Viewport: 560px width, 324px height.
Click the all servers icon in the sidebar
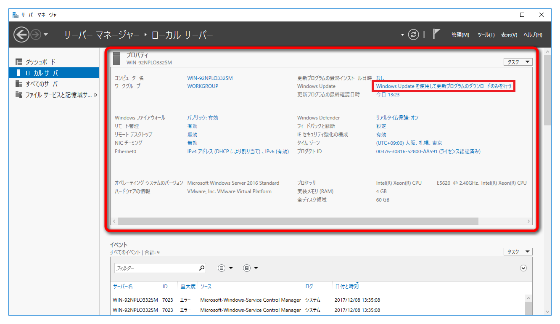[19, 84]
